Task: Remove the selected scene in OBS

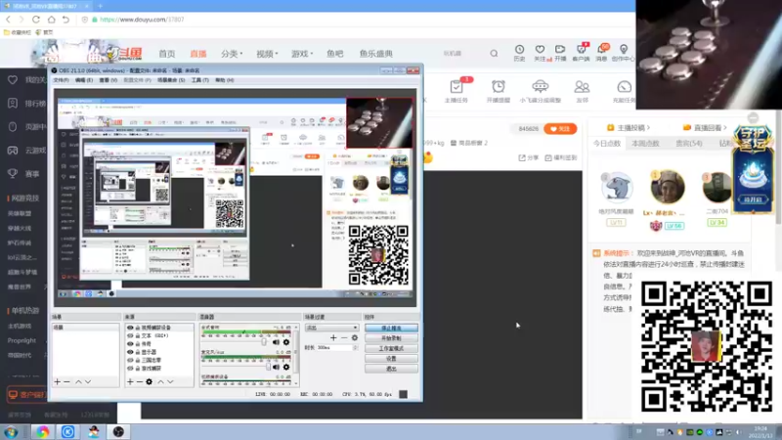Action: click(x=66, y=381)
